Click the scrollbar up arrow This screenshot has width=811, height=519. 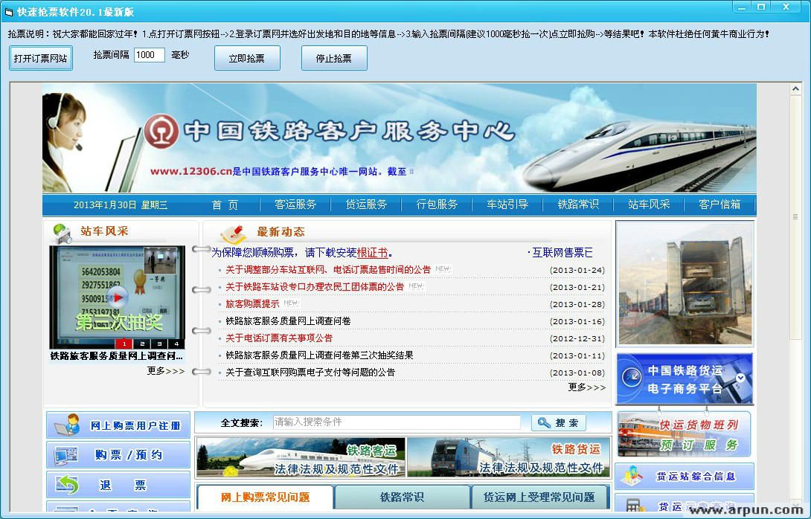pos(795,89)
